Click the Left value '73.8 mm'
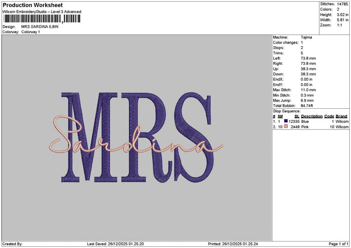 coord(308,58)
